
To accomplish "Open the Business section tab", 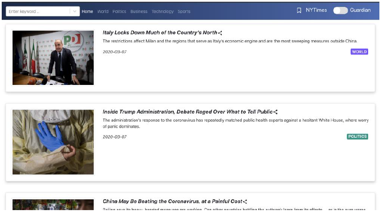I will click(139, 11).
